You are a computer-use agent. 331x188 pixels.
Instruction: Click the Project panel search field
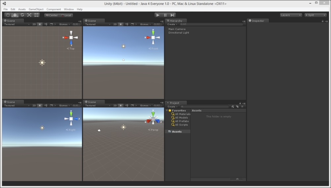205,107
